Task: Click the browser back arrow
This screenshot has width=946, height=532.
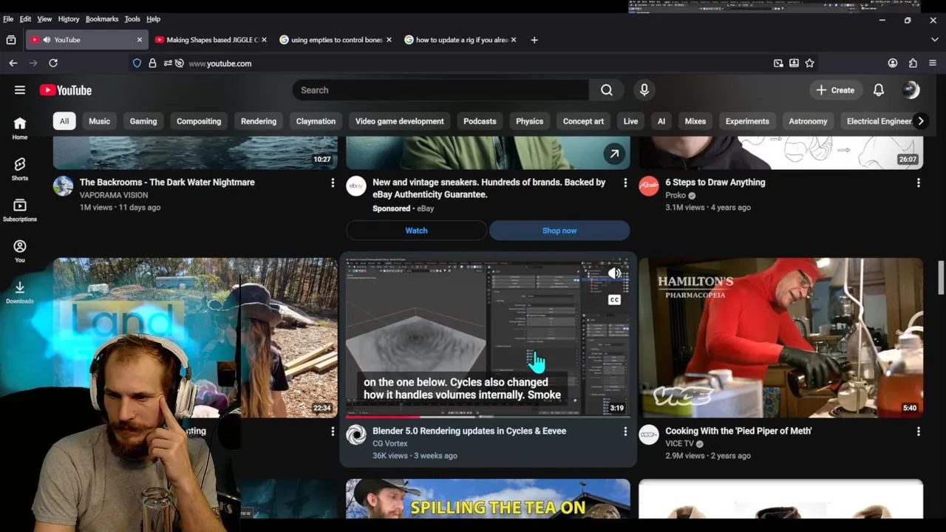Action: [x=13, y=64]
